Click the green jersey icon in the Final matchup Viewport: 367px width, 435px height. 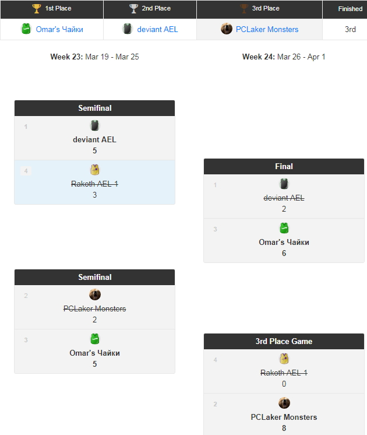284,228
